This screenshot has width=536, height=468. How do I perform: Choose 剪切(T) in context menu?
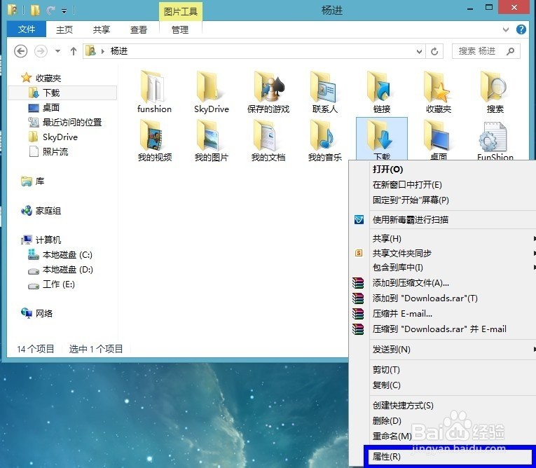coord(386,369)
